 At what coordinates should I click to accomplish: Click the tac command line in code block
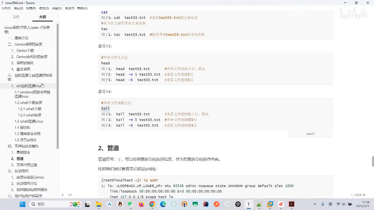click(104, 29)
